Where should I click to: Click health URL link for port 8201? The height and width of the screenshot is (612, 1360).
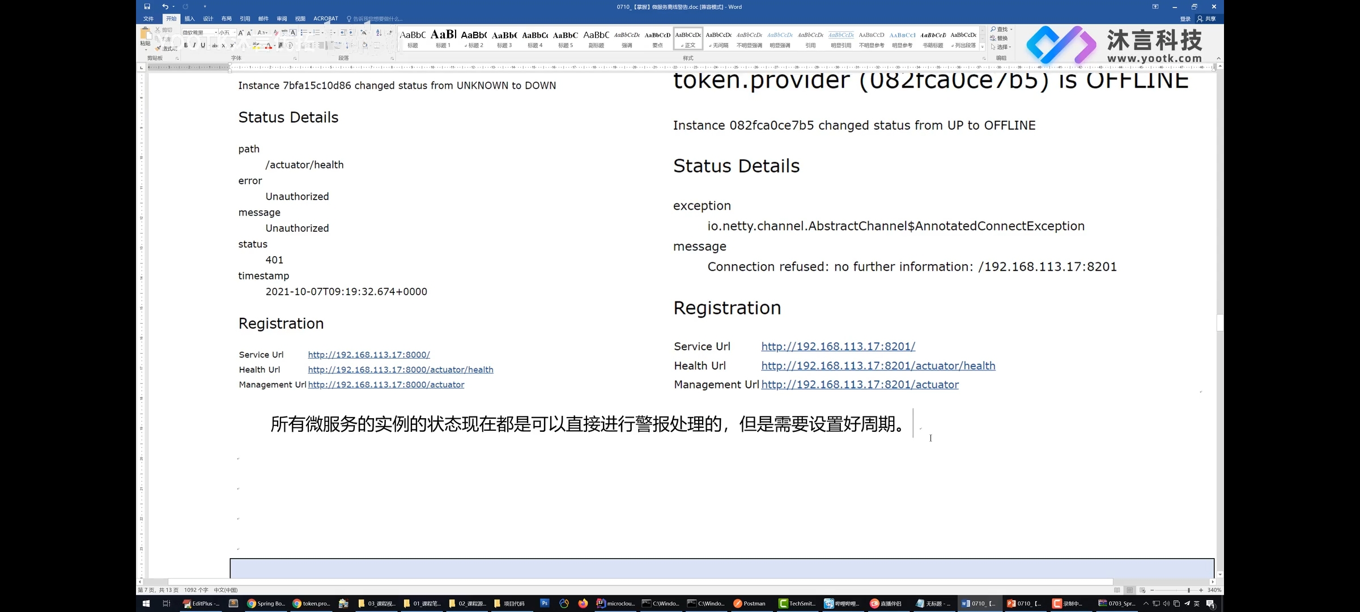coord(878,365)
